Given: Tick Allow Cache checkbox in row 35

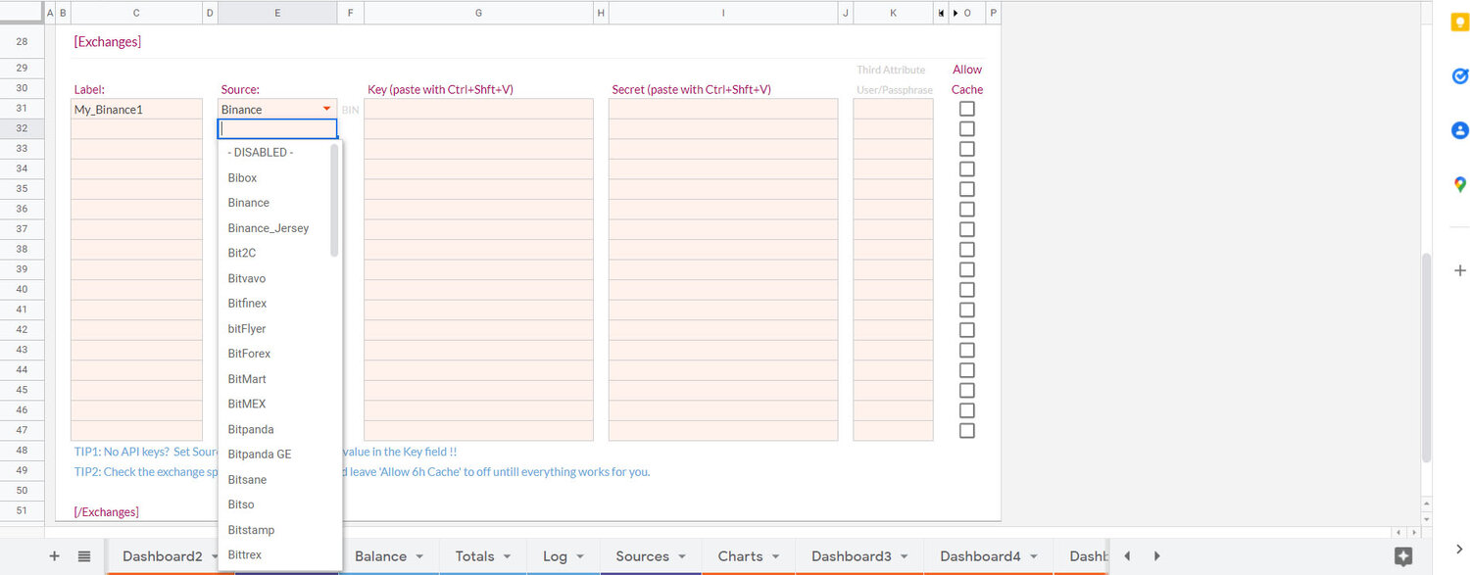Looking at the screenshot, I should coord(967,189).
